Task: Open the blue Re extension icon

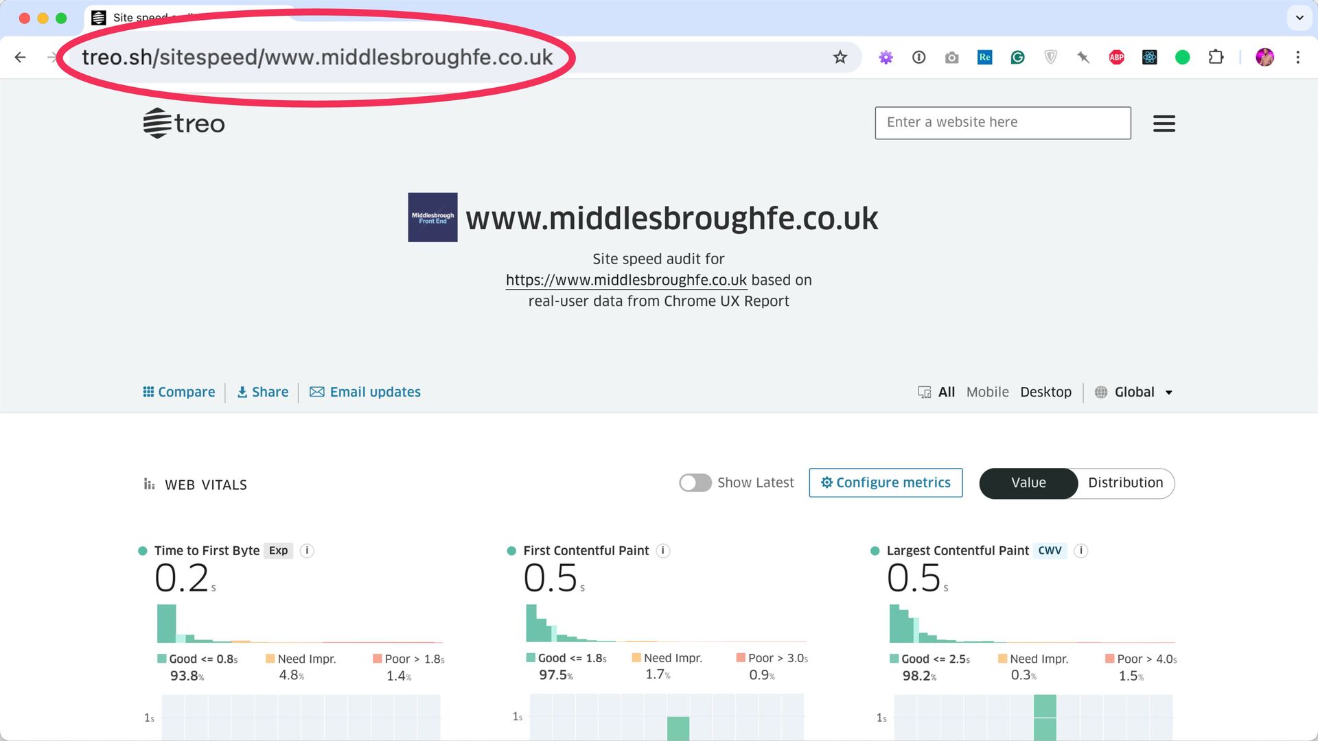Action: (x=984, y=58)
